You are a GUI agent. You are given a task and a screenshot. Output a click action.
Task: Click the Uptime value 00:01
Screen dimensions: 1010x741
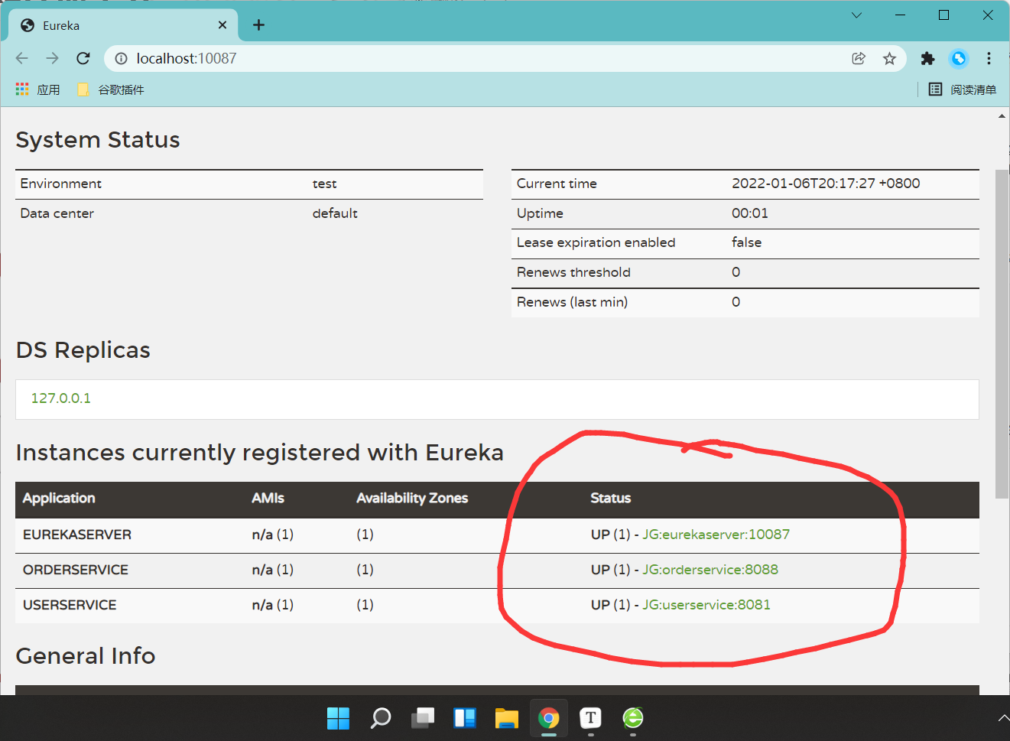(750, 213)
